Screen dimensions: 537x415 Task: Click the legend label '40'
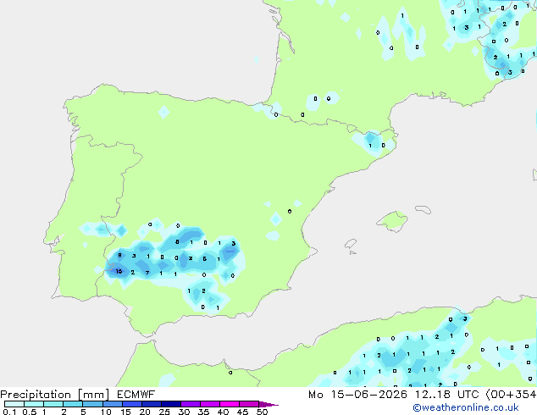pos(223,412)
